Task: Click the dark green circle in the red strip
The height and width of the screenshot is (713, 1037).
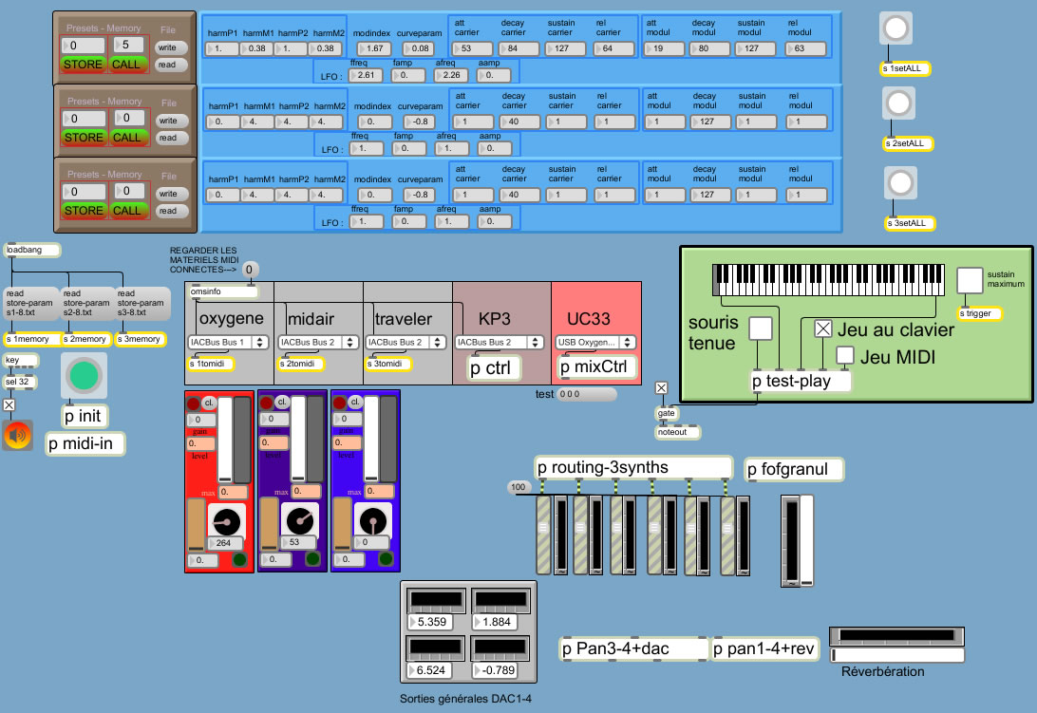Action: tap(239, 559)
